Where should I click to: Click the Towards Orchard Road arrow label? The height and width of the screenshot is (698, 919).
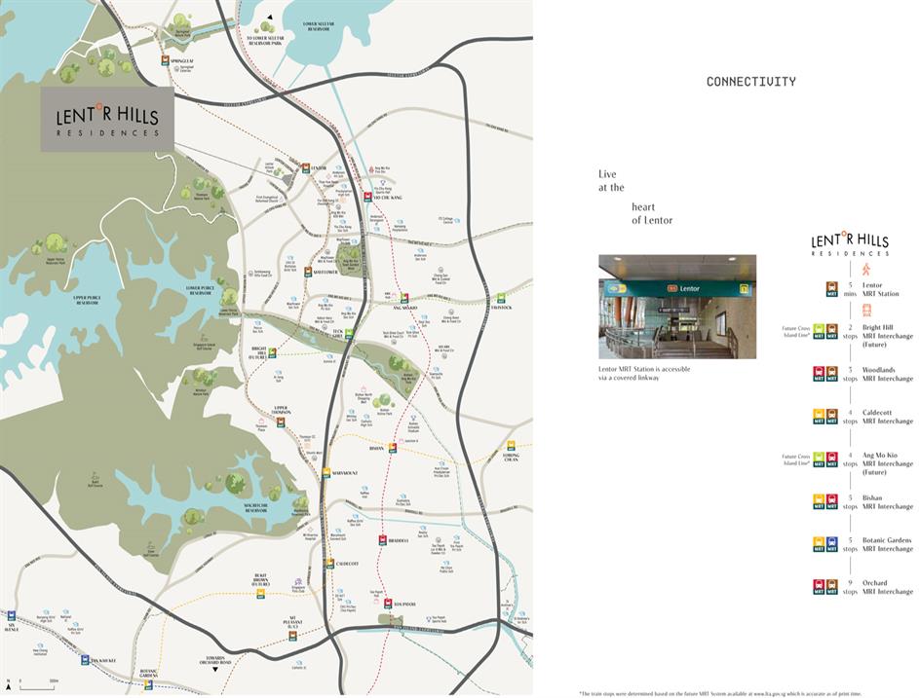pyautogui.click(x=216, y=662)
